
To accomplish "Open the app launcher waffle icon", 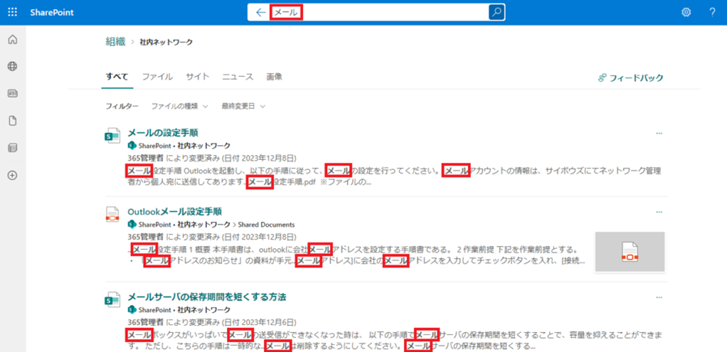I will [x=12, y=12].
